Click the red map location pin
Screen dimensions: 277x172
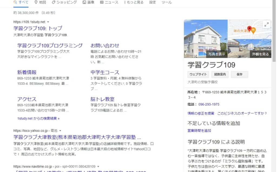pyautogui.click(x=249, y=29)
